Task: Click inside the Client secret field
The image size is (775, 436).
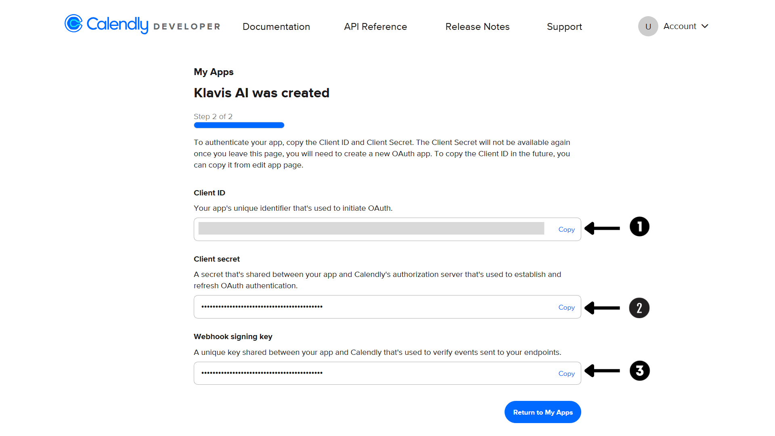Action: pyautogui.click(x=371, y=307)
